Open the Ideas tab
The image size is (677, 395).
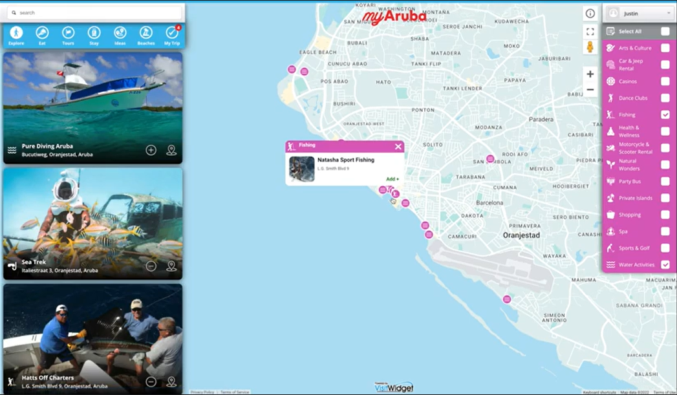click(120, 36)
